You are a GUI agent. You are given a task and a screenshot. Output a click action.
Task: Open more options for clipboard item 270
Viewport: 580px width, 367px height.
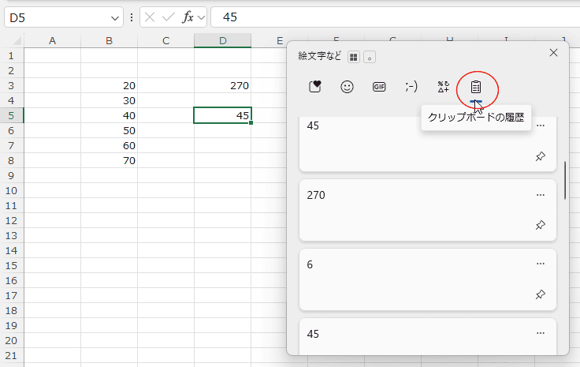[x=540, y=195]
